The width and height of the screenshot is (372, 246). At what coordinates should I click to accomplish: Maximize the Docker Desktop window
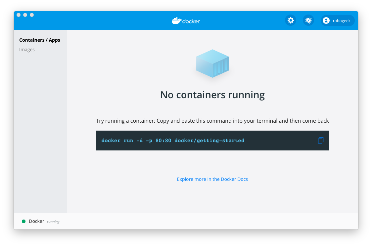point(32,15)
